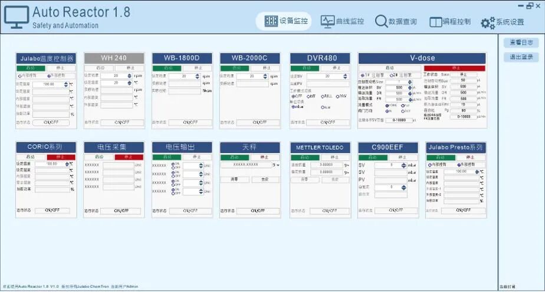
Task: Select OFF work mode radio in DVR480
Action: pos(293,97)
